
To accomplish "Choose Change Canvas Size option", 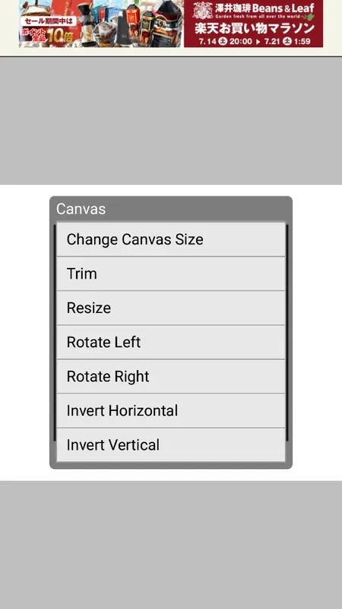I will click(170, 239).
